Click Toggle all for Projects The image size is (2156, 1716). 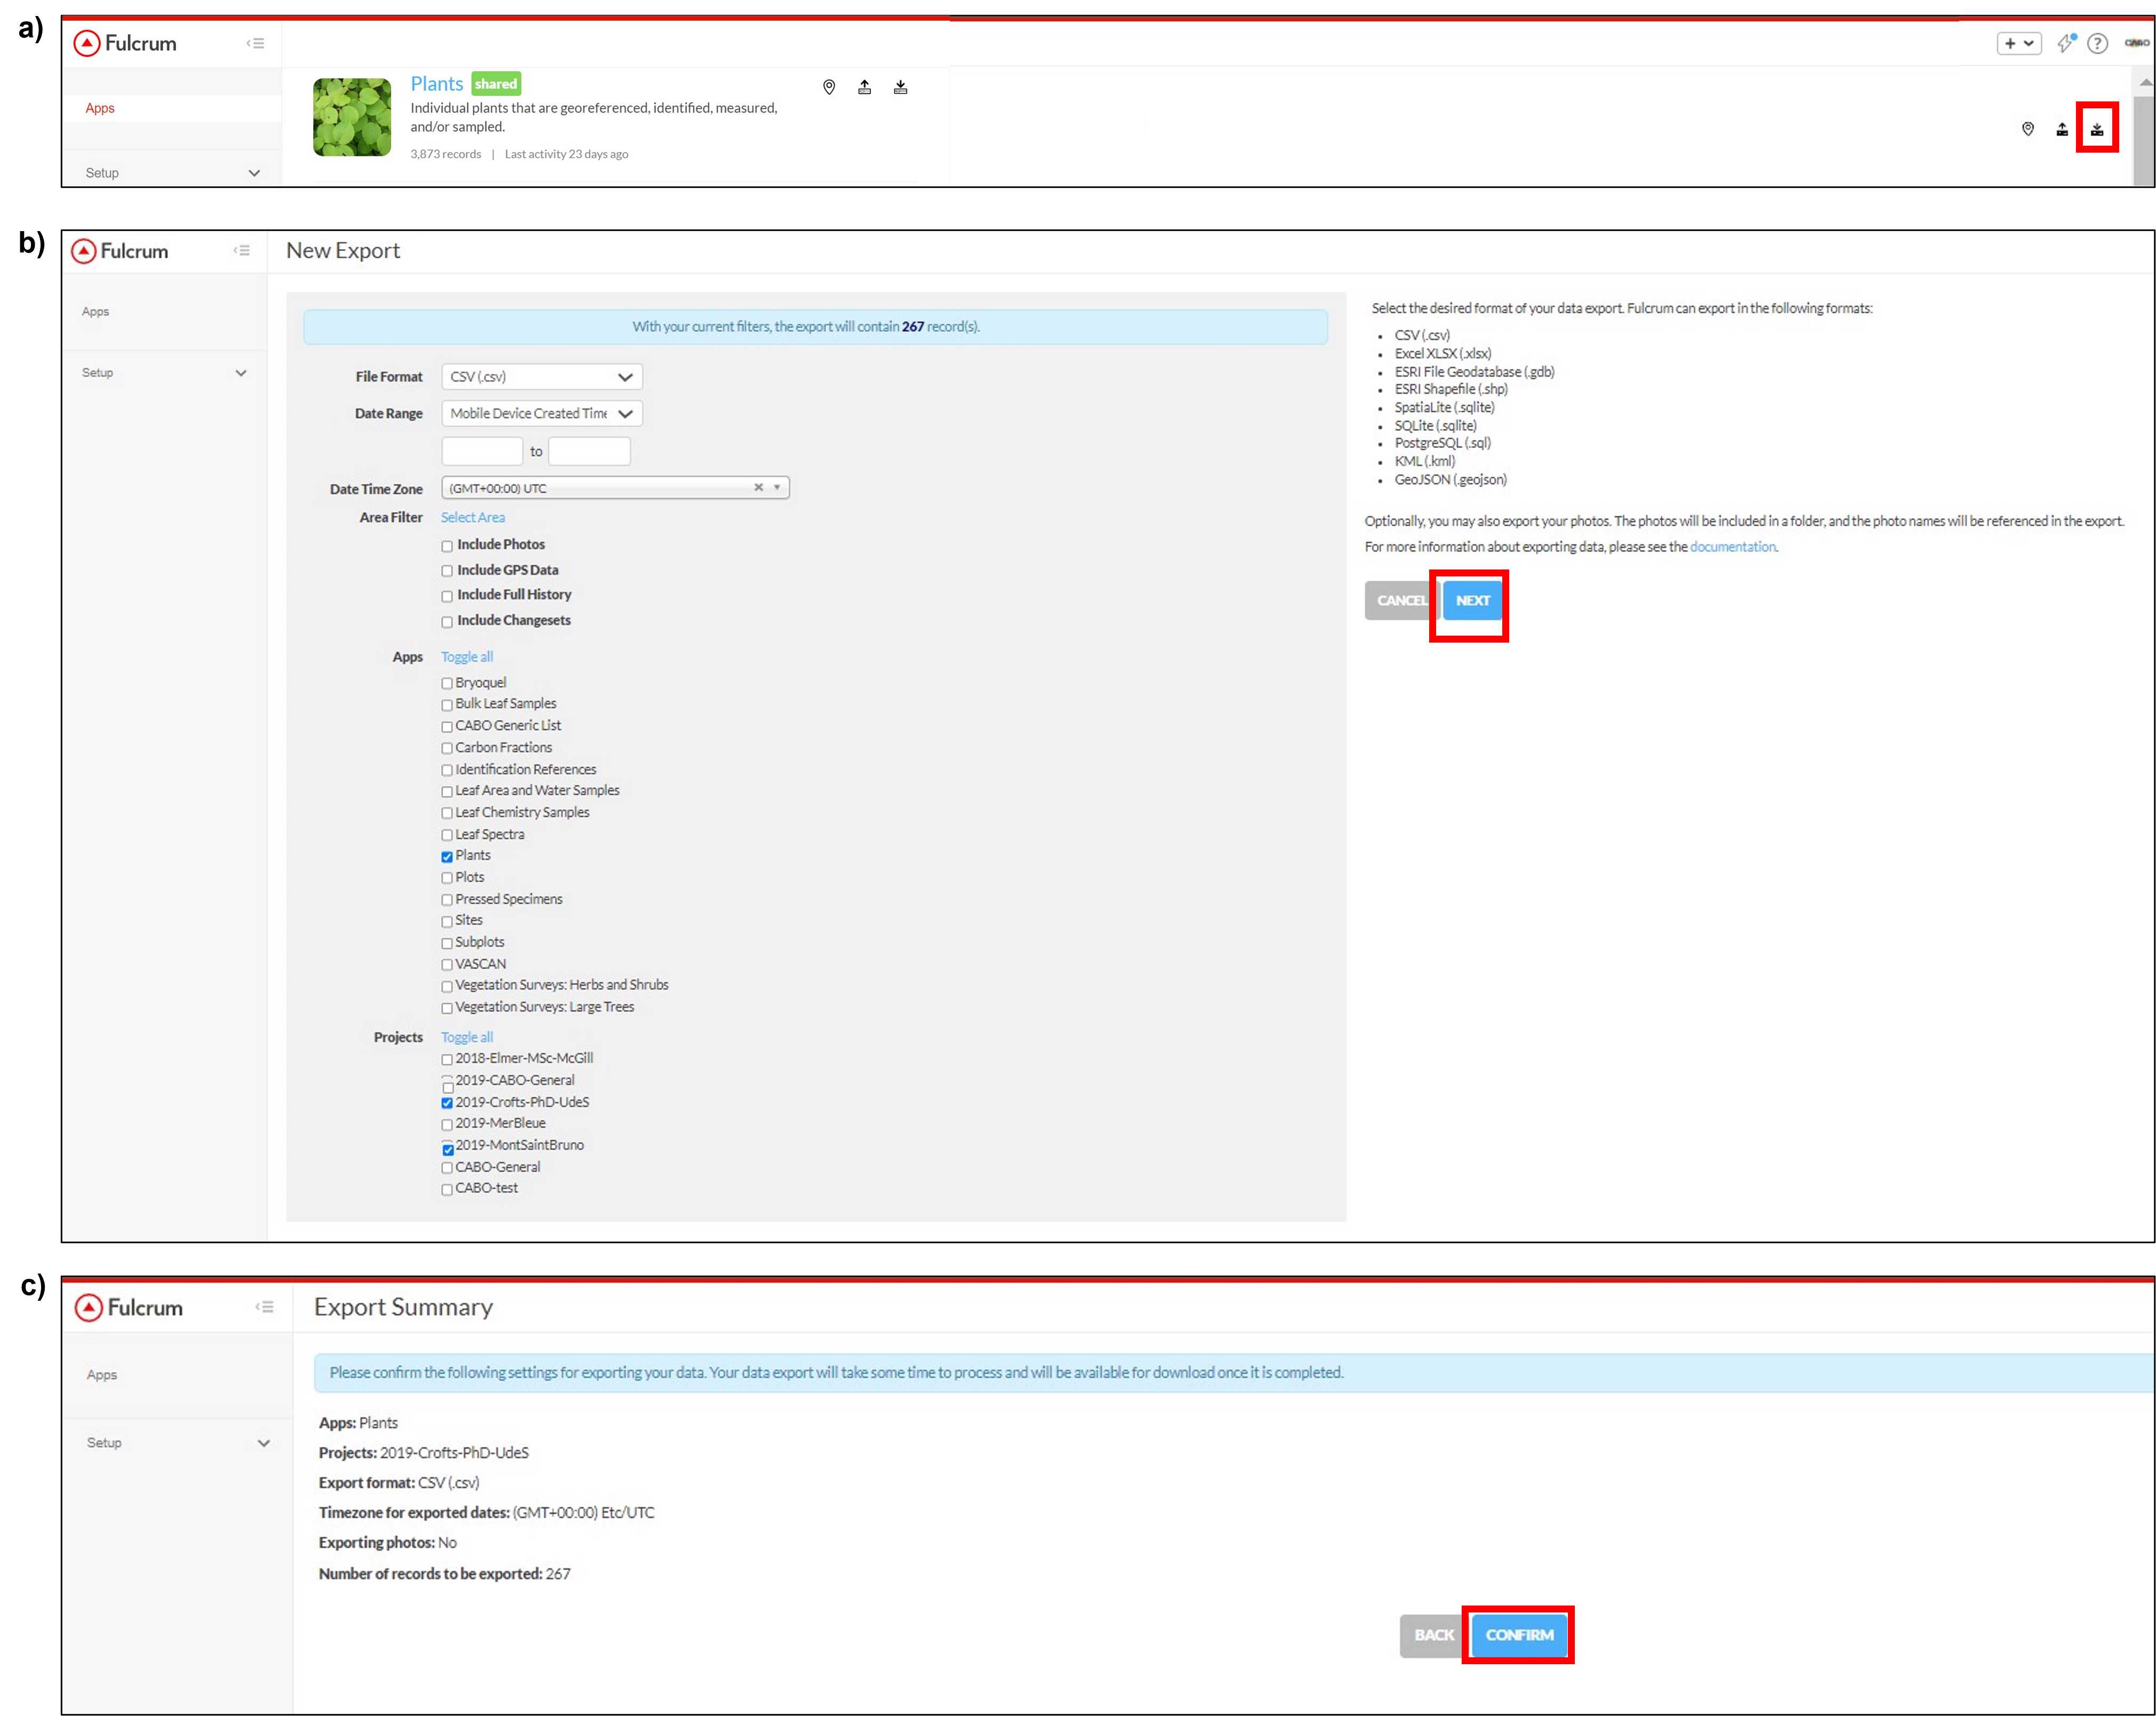point(467,1037)
